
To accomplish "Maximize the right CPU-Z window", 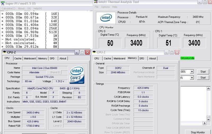I will point(172,52).
